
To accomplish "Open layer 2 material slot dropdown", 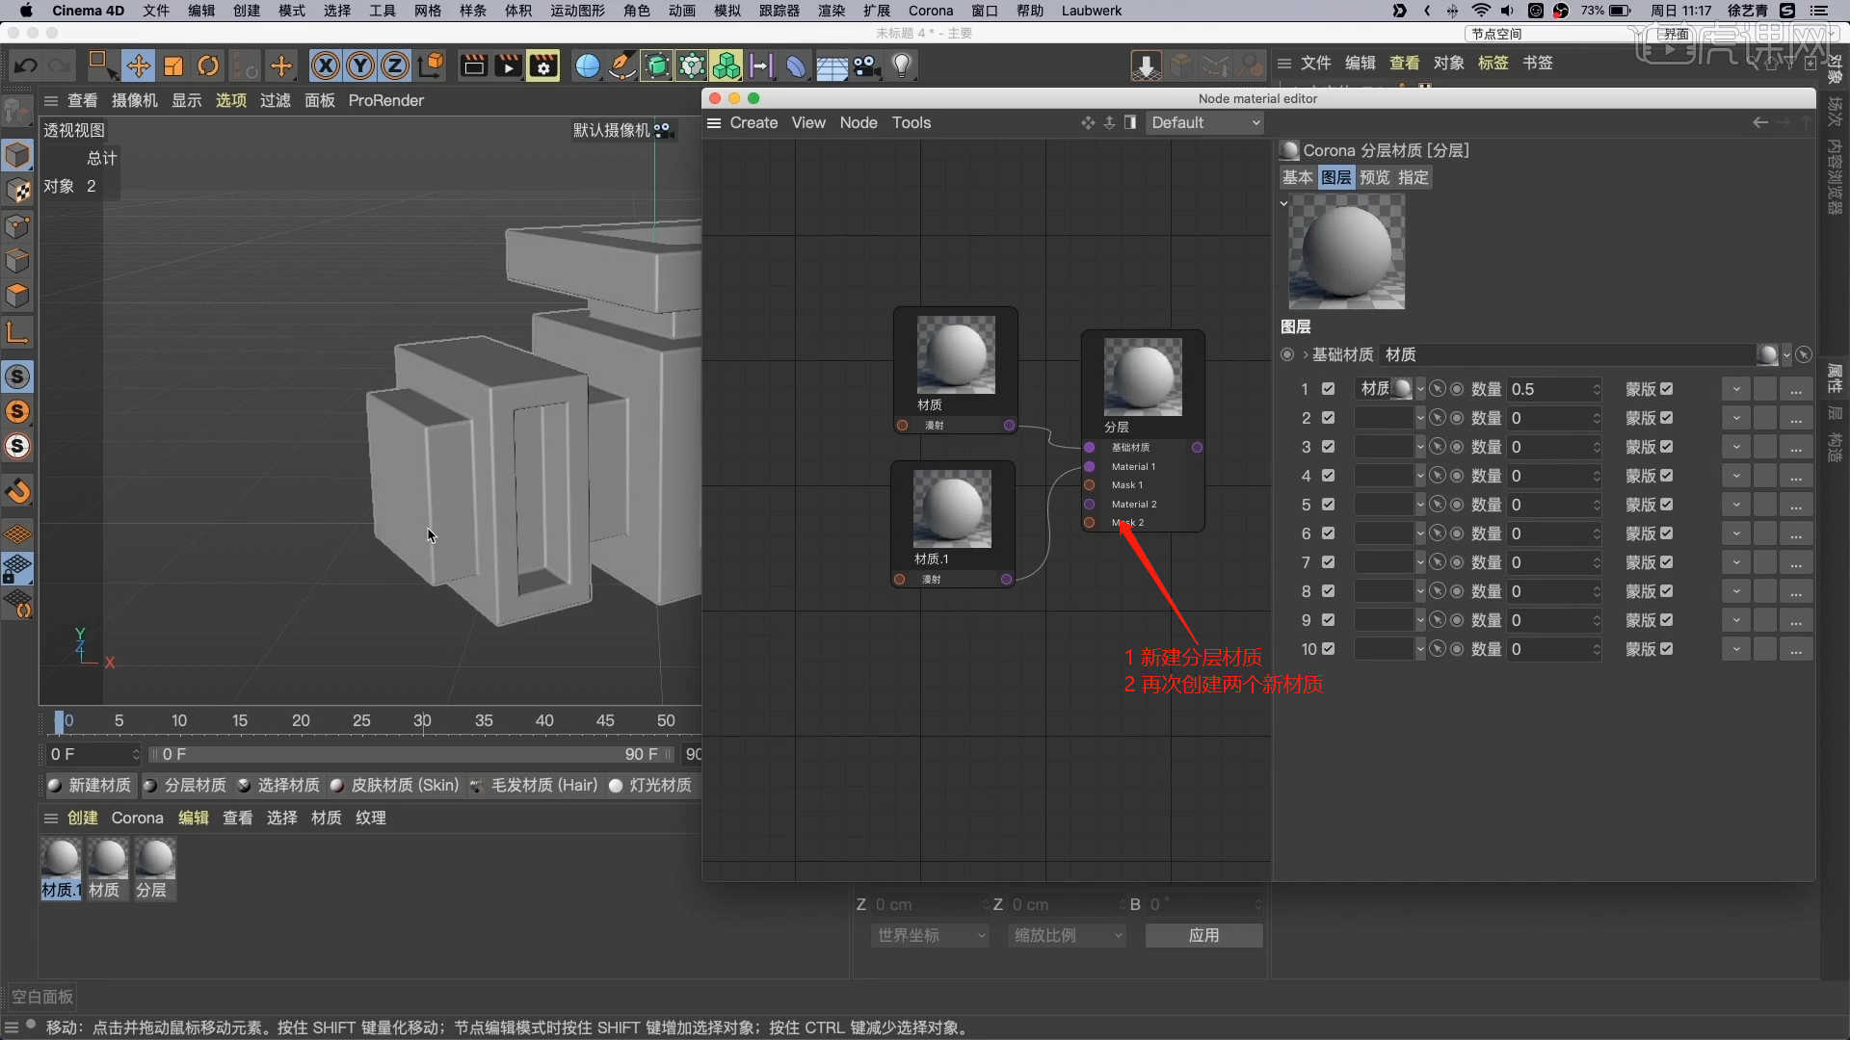I will (x=1420, y=418).
